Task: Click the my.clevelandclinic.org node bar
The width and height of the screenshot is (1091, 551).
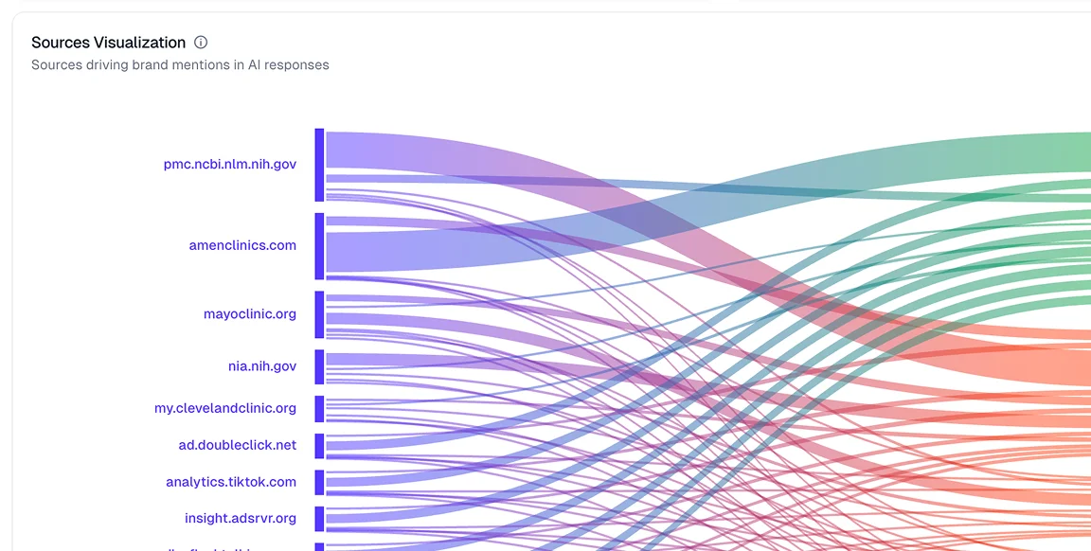Action: (320, 409)
